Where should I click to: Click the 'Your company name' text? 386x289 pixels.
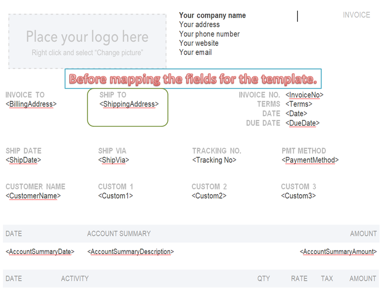click(x=212, y=15)
